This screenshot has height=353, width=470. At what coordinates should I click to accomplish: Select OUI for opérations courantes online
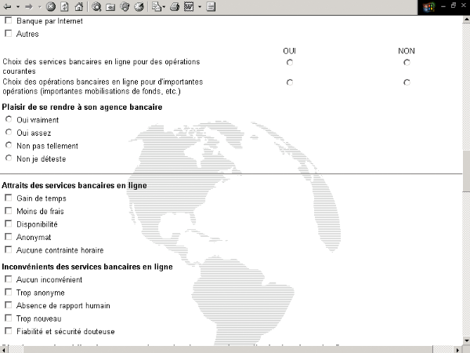click(290, 63)
